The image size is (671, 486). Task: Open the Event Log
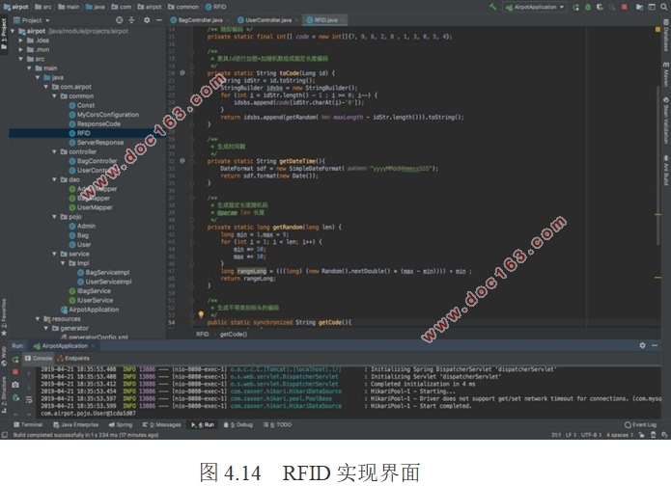point(641,425)
